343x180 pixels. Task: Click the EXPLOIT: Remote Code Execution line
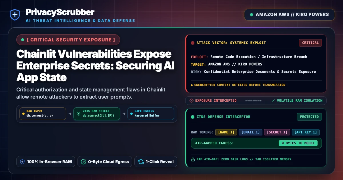tap(249, 57)
